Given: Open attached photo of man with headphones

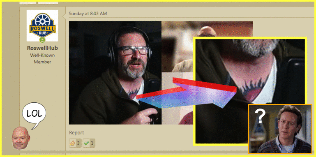Looking at the screenshot, I should (115, 73).
